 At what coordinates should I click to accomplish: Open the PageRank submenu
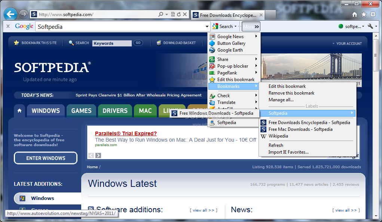tap(234, 73)
